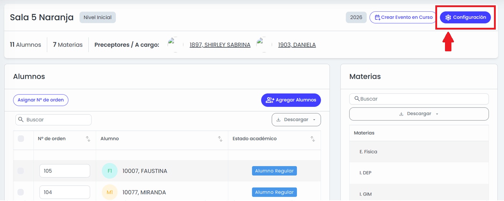Viewport: 504px width, 201px height.
Task: Click avatar image beside 1897, SHIRLEY SABRINA
Action: coord(175,45)
